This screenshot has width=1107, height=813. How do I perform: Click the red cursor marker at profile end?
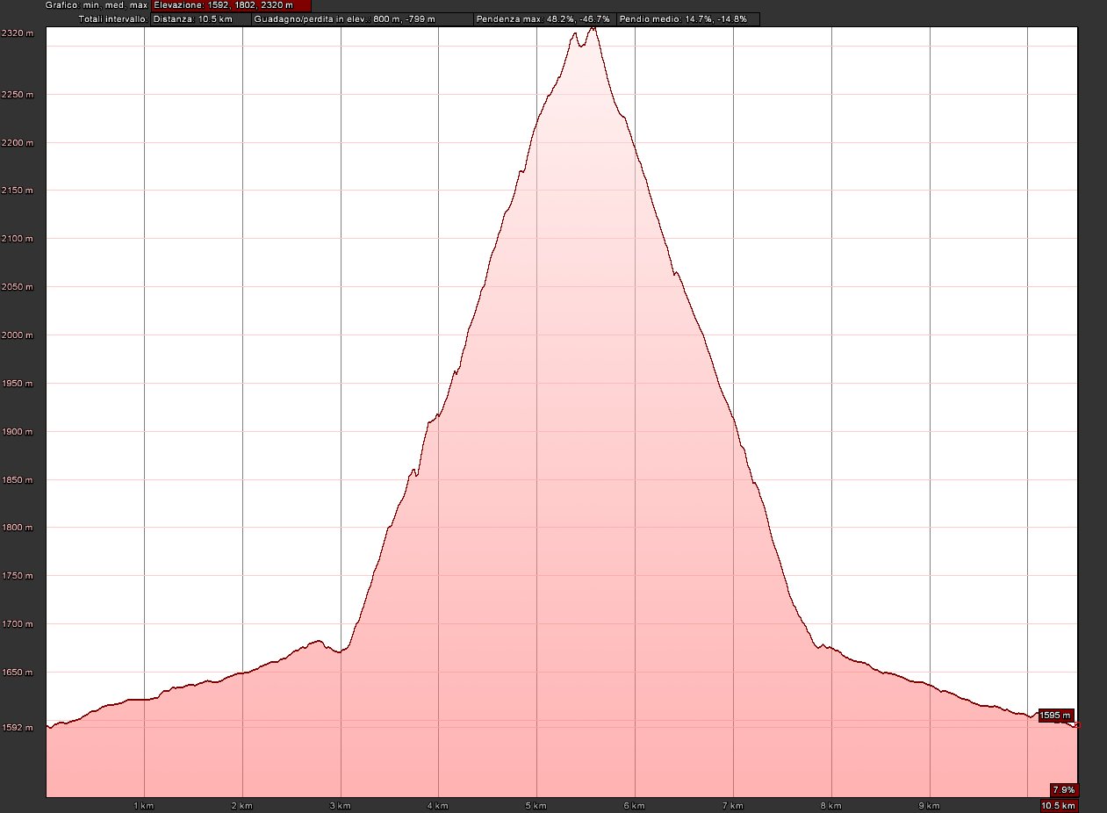point(1077,725)
